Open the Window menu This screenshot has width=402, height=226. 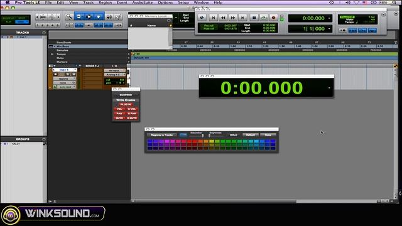click(201, 3)
